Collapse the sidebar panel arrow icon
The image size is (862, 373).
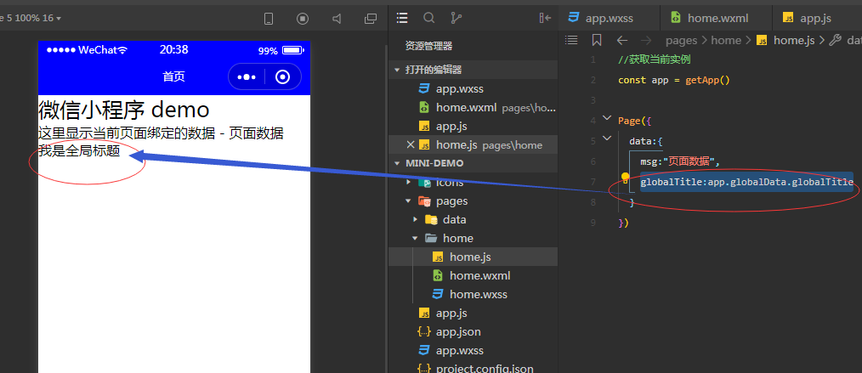[545, 18]
